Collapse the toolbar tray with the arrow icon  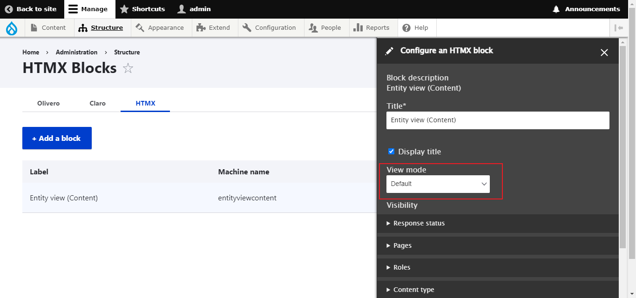(619, 27)
